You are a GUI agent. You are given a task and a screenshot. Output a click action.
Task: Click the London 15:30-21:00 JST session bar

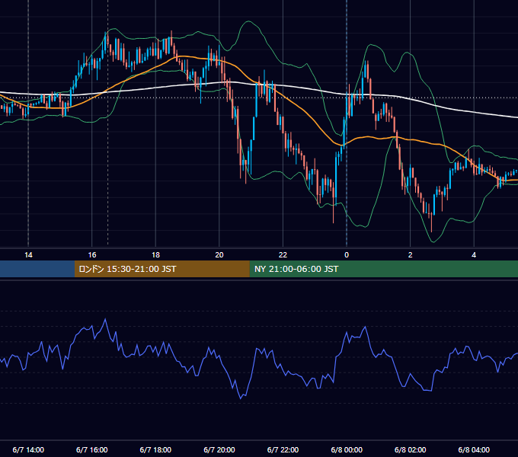pos(161,269)
